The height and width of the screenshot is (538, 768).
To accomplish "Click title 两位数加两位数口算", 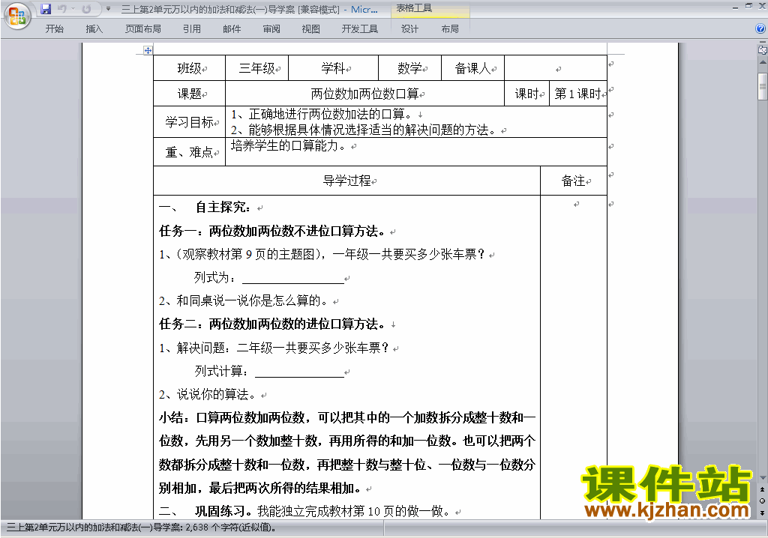I will point(365,94).
